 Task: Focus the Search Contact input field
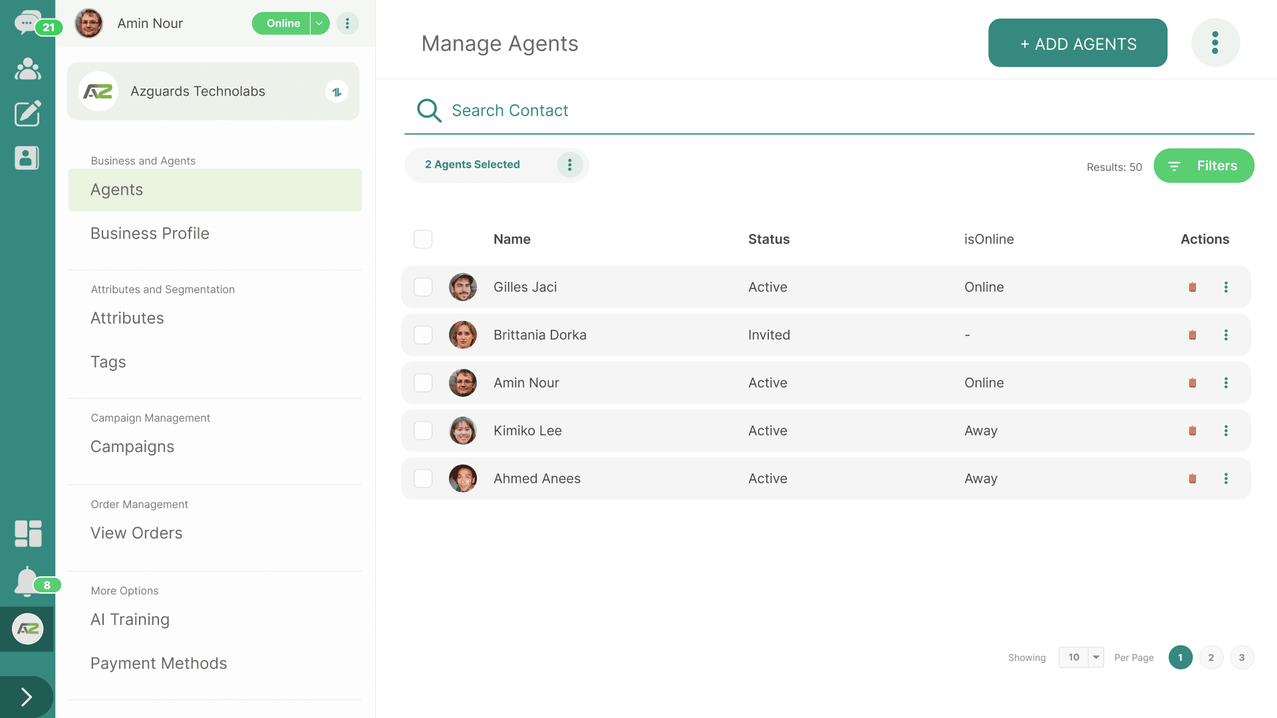click(829, 110)
